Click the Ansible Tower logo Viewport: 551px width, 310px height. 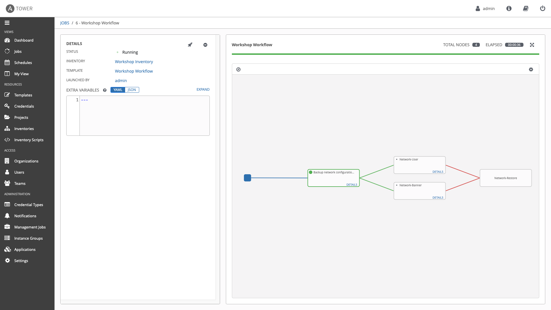tap(19, 9)
